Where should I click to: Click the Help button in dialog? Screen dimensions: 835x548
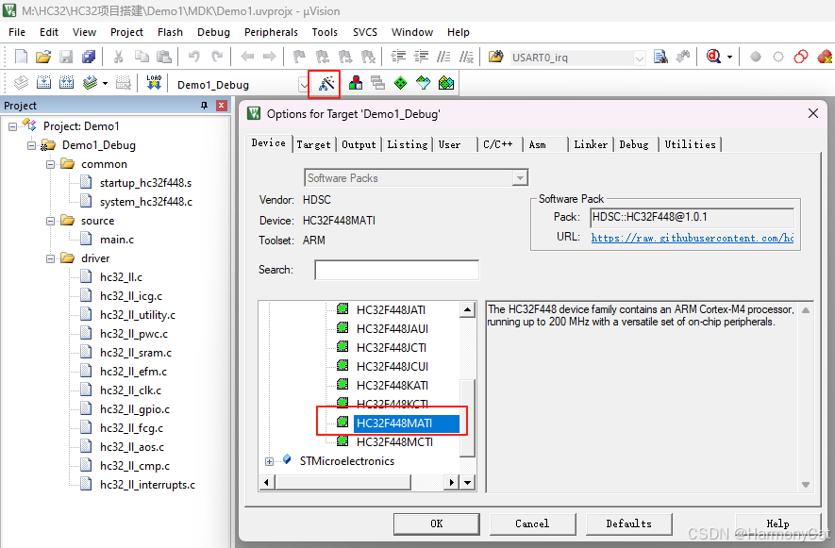(x=777, y=523)
